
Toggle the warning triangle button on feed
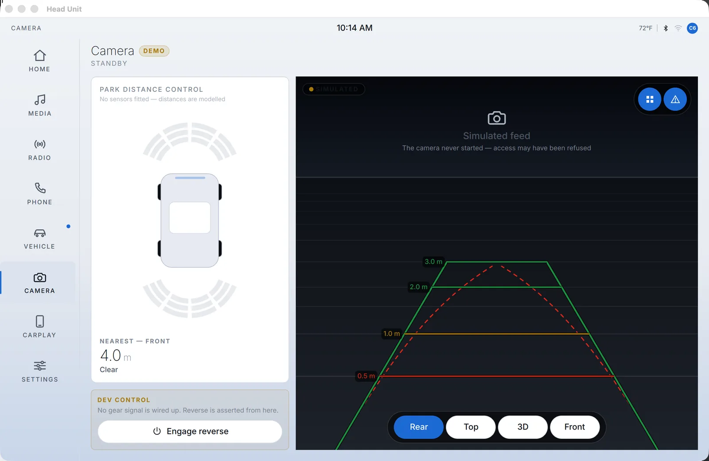(675, 99)
